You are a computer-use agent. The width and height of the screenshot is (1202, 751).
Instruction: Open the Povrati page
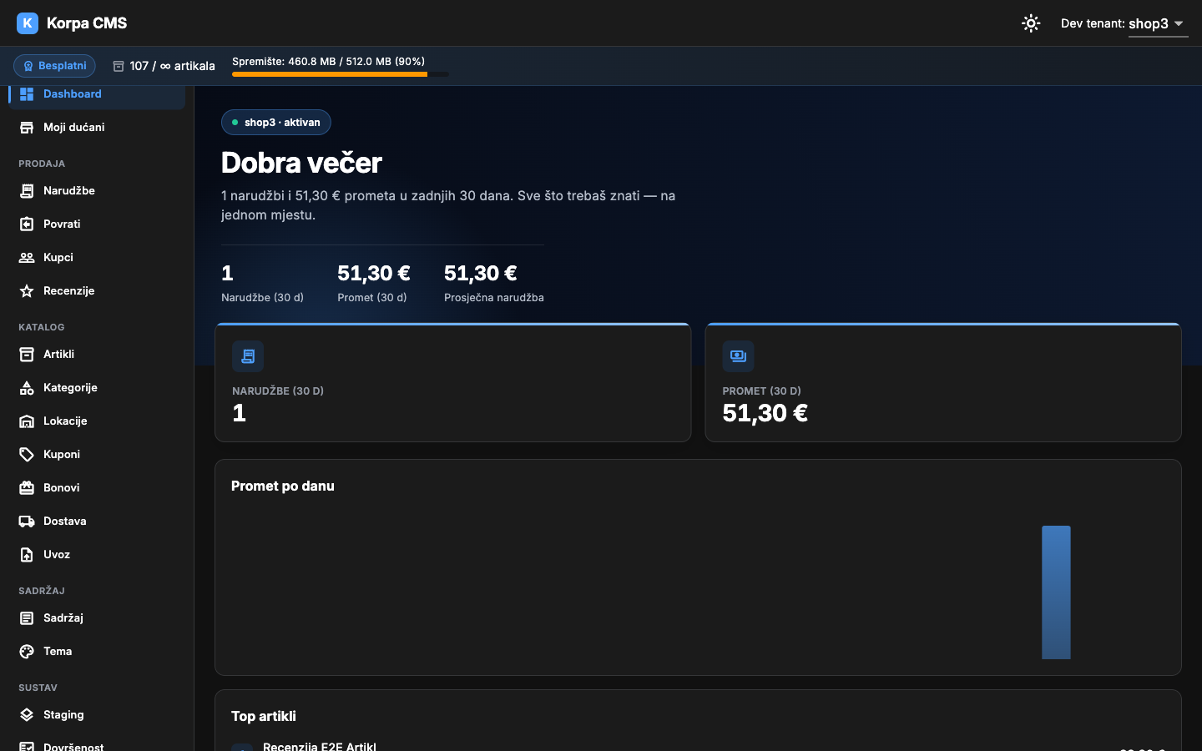pyautogui.click(x=97, y=224)
